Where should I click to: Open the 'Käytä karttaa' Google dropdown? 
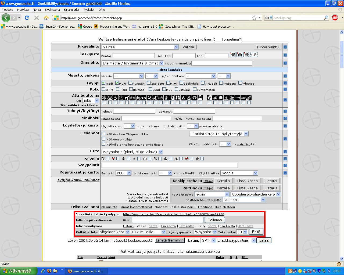pos(239,173)
